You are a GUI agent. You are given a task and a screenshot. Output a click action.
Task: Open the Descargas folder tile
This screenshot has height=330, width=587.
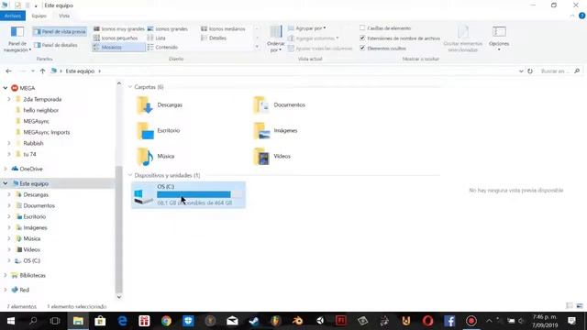(161, 105)
